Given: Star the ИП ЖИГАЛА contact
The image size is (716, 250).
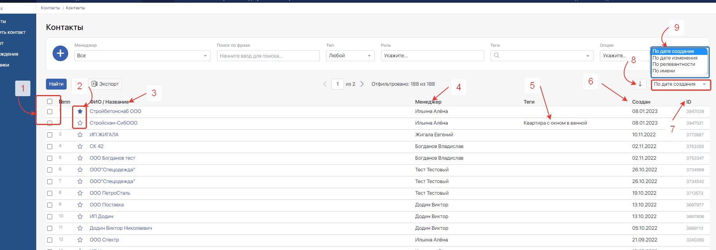Looking at the screenshot, I should pos(80,135).
